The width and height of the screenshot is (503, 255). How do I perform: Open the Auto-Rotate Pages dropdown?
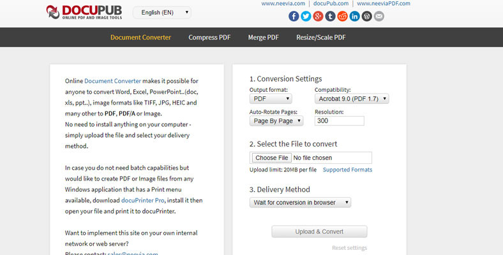[276, 120]
